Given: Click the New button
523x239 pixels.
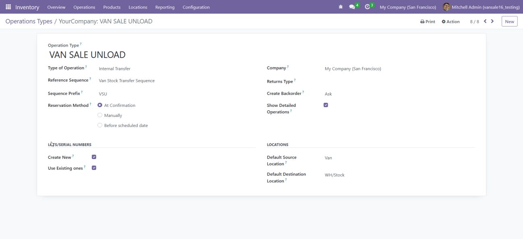Looking at the screenshot, I should click(509, 22).
